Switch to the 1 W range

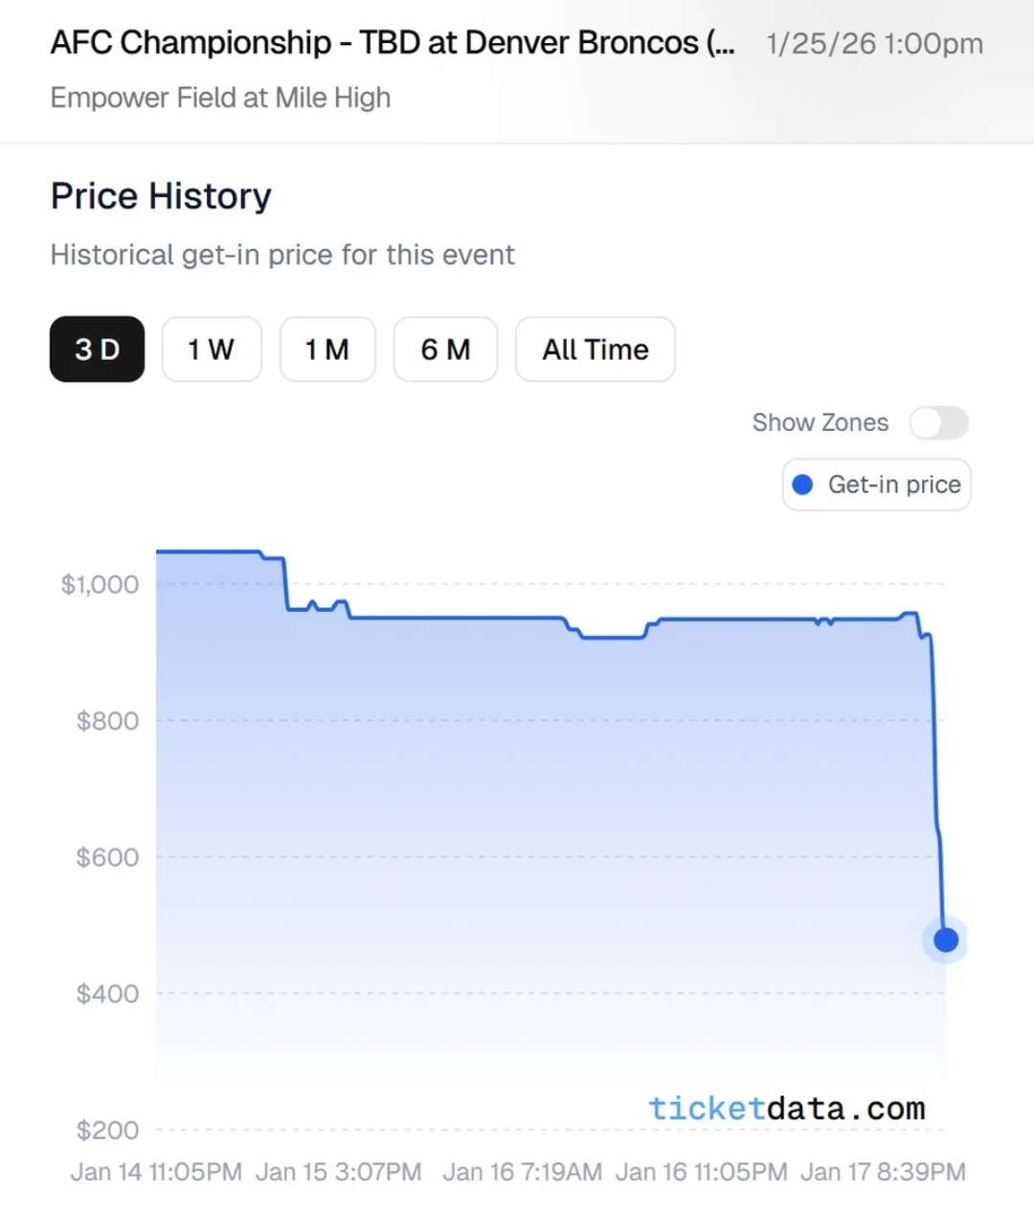[x=211, y=350]
